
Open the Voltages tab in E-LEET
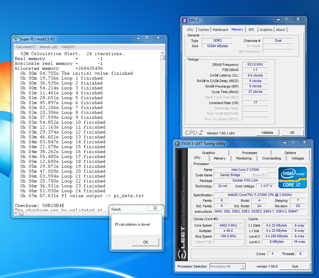(x=298, y=158)
